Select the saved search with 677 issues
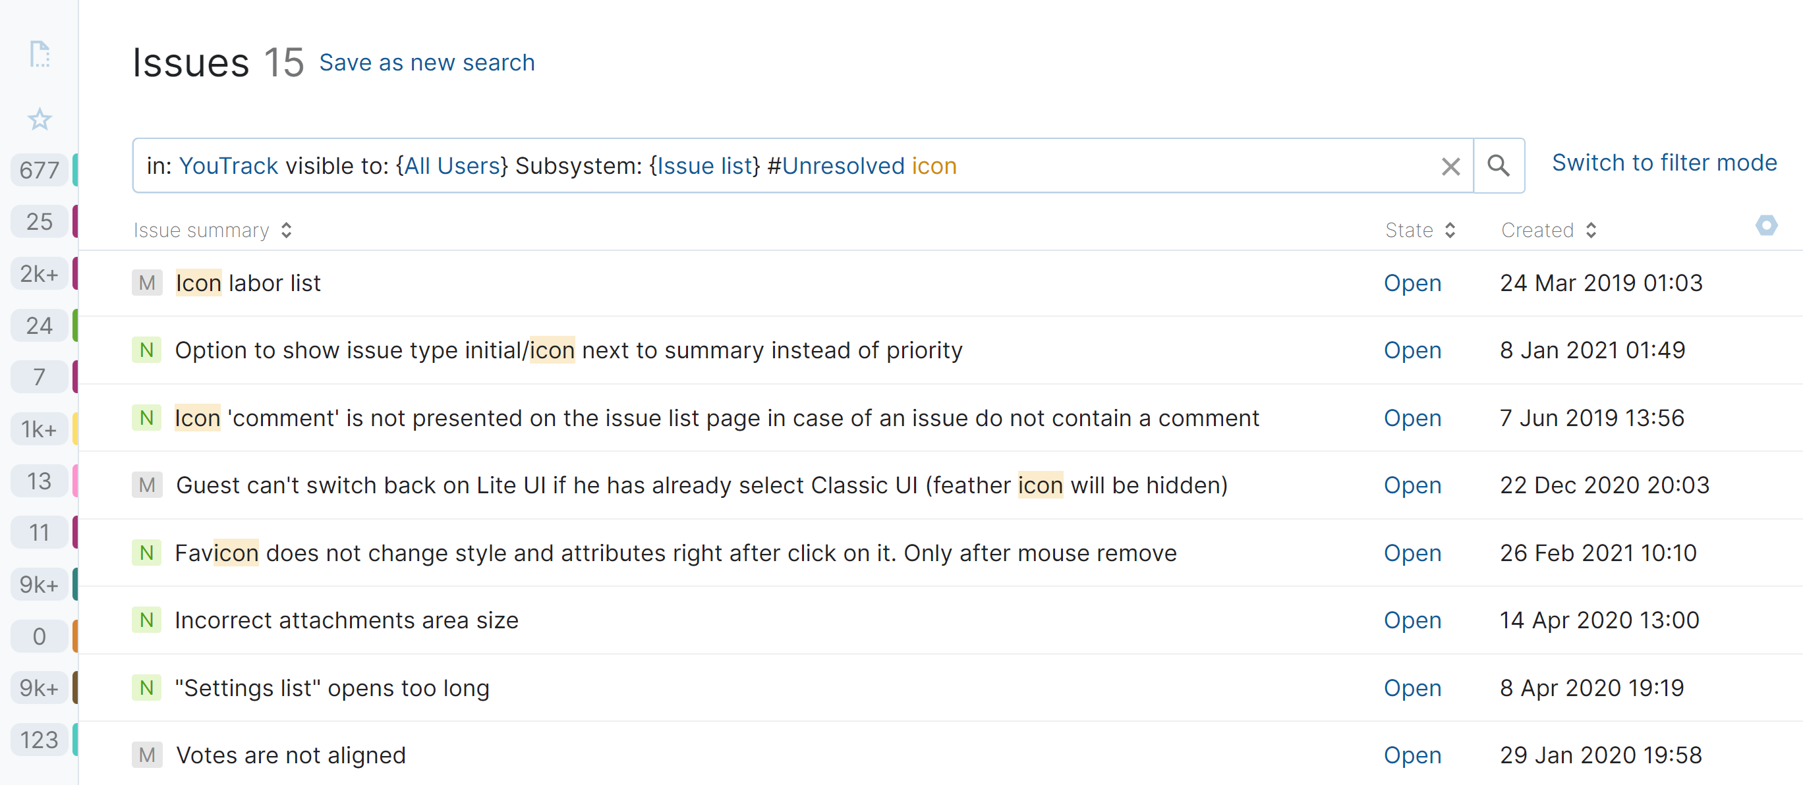Viewport: 1803px width, 785px height. point(39,170)
